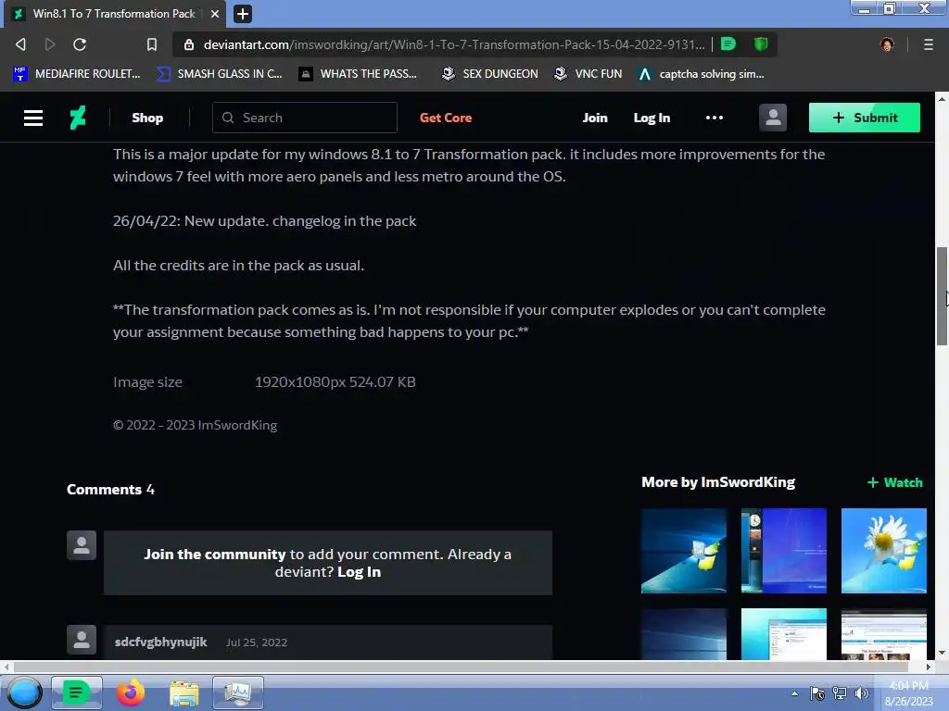Screen dimensions: 949x711
Task: Open the MEDIAFIRE ROULET... bookmark
Action: [76, 74]
